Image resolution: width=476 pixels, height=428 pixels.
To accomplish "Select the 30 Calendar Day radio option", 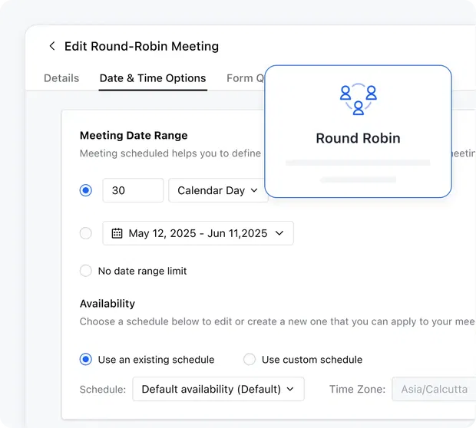I will tap(86, 190).
